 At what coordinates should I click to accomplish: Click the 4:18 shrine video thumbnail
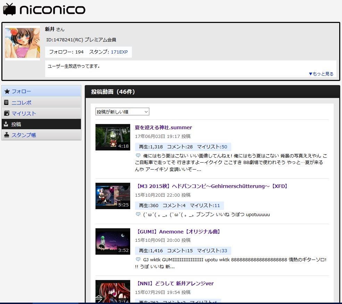point(112,137)
